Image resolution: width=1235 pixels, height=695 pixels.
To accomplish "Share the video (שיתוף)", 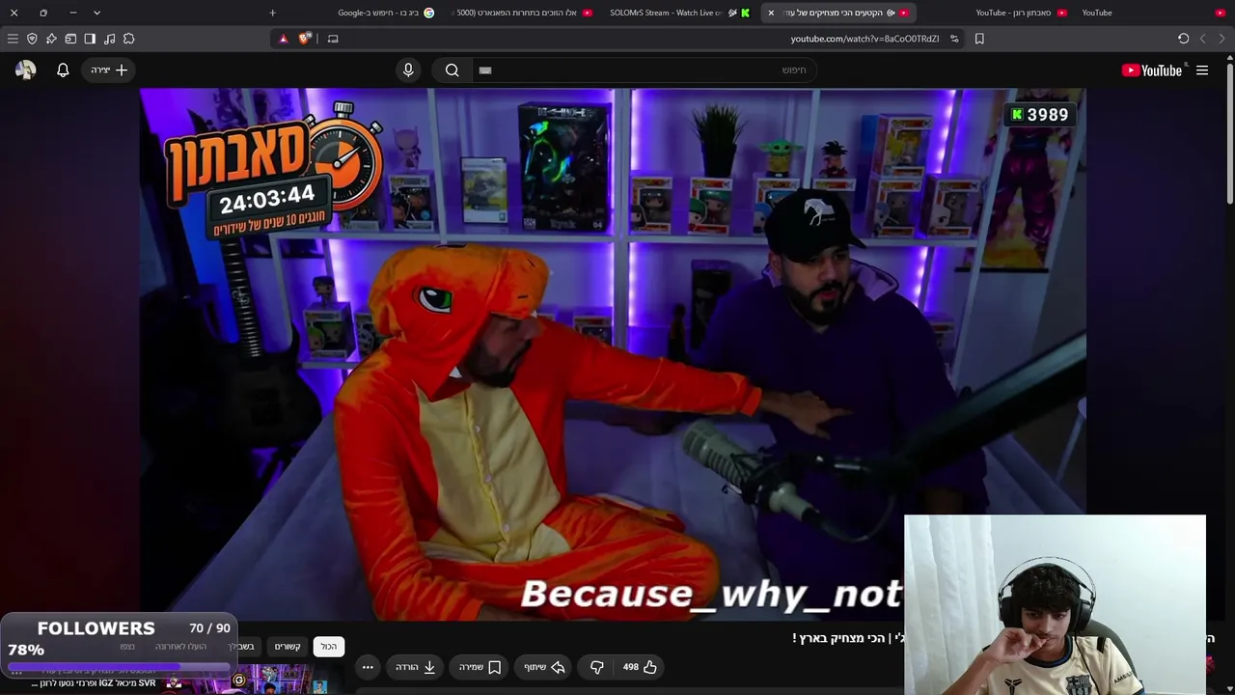I will point(544,667).
